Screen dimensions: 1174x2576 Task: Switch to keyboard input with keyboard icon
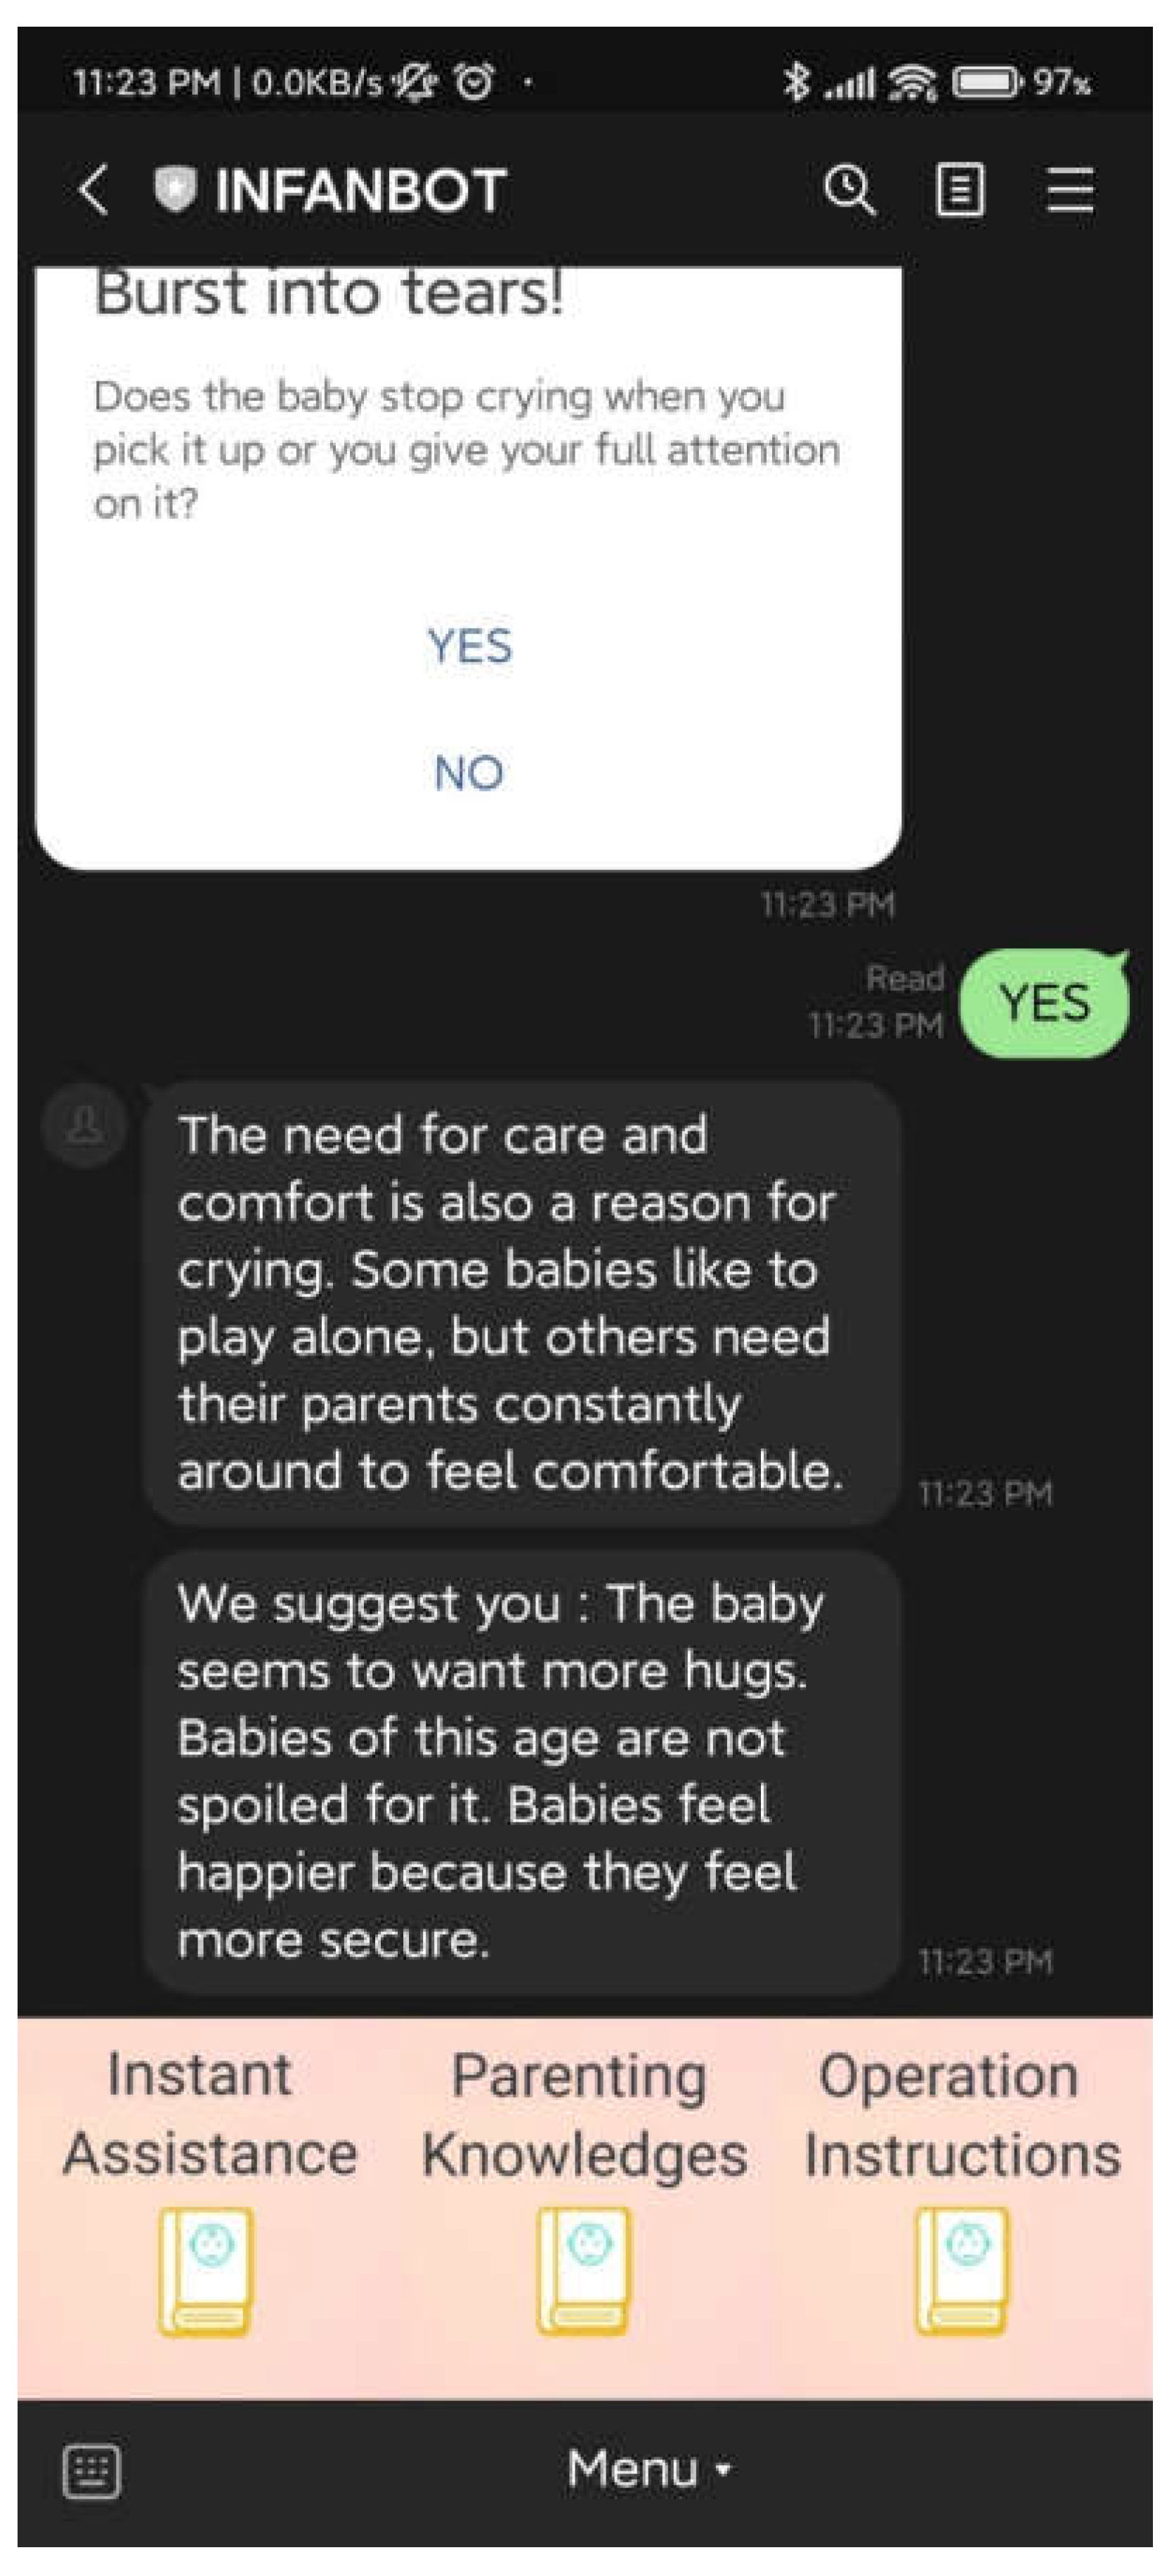[92, 2471]
